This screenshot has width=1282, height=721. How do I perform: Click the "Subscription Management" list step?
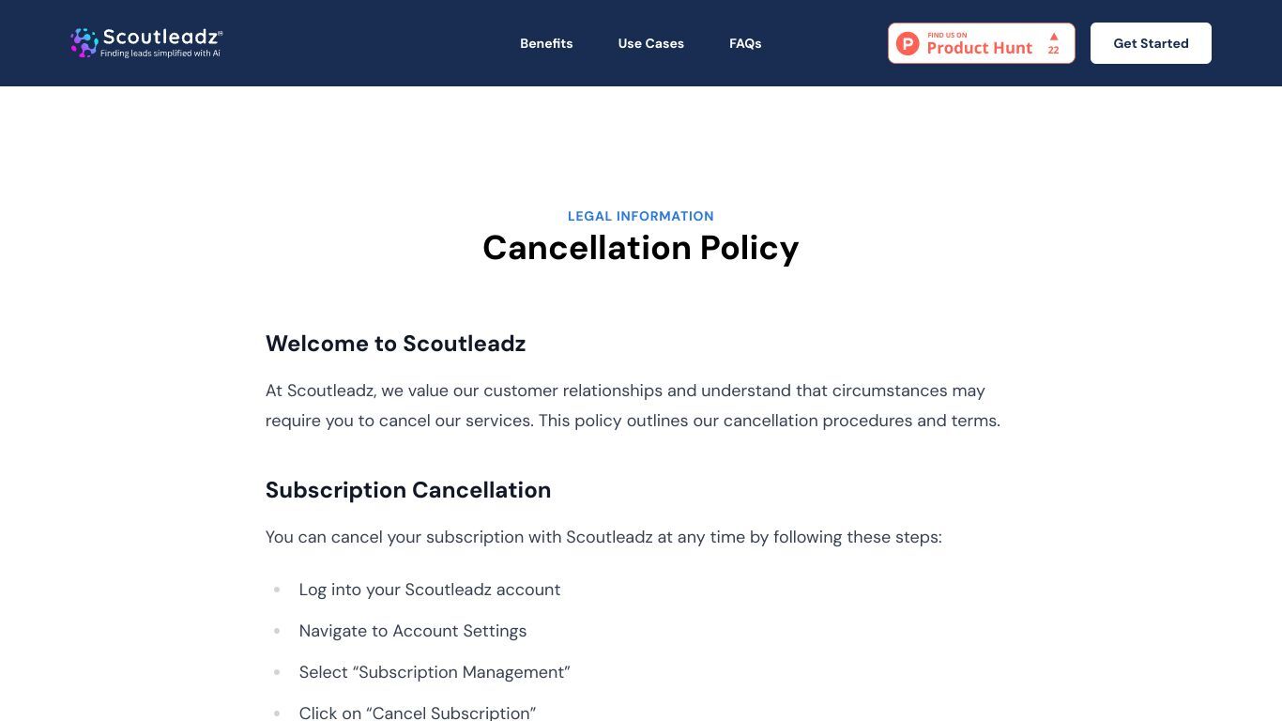point(435,672)
